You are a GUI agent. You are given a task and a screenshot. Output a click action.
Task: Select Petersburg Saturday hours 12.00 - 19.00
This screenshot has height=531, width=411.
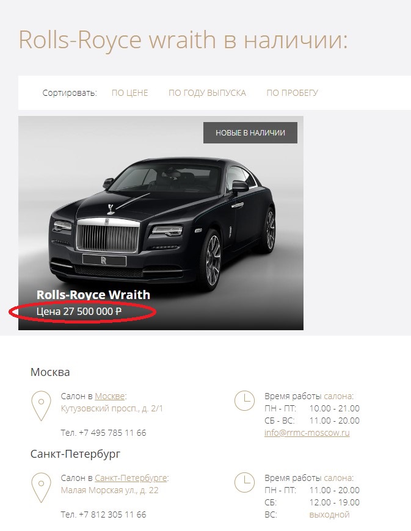point(335,502)
